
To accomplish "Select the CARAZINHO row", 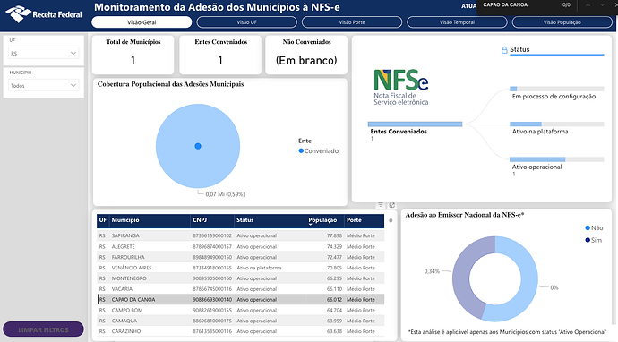I will [240, 331].
